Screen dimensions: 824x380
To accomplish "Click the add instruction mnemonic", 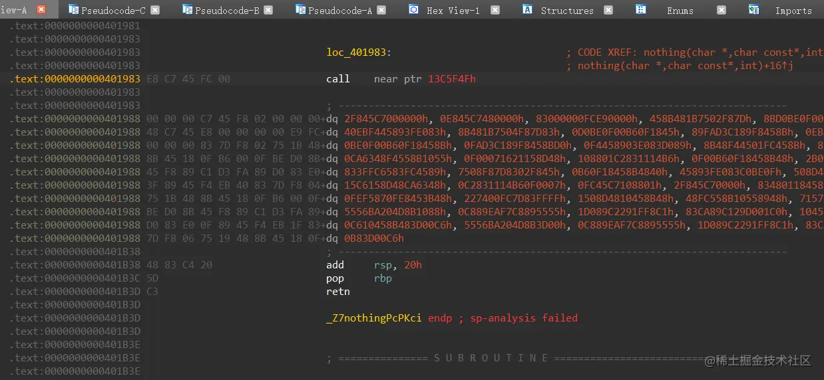I will pyautogui.click(x=335, y=265).
